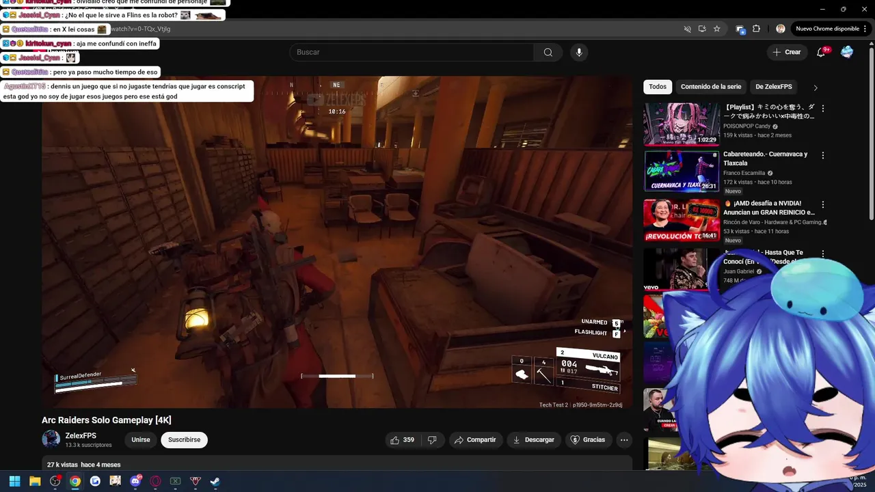This screenshot has height=492, width=875.
Task: Click the video title Arc Raiders Solo Gameplay
Action: pos(107,420)
